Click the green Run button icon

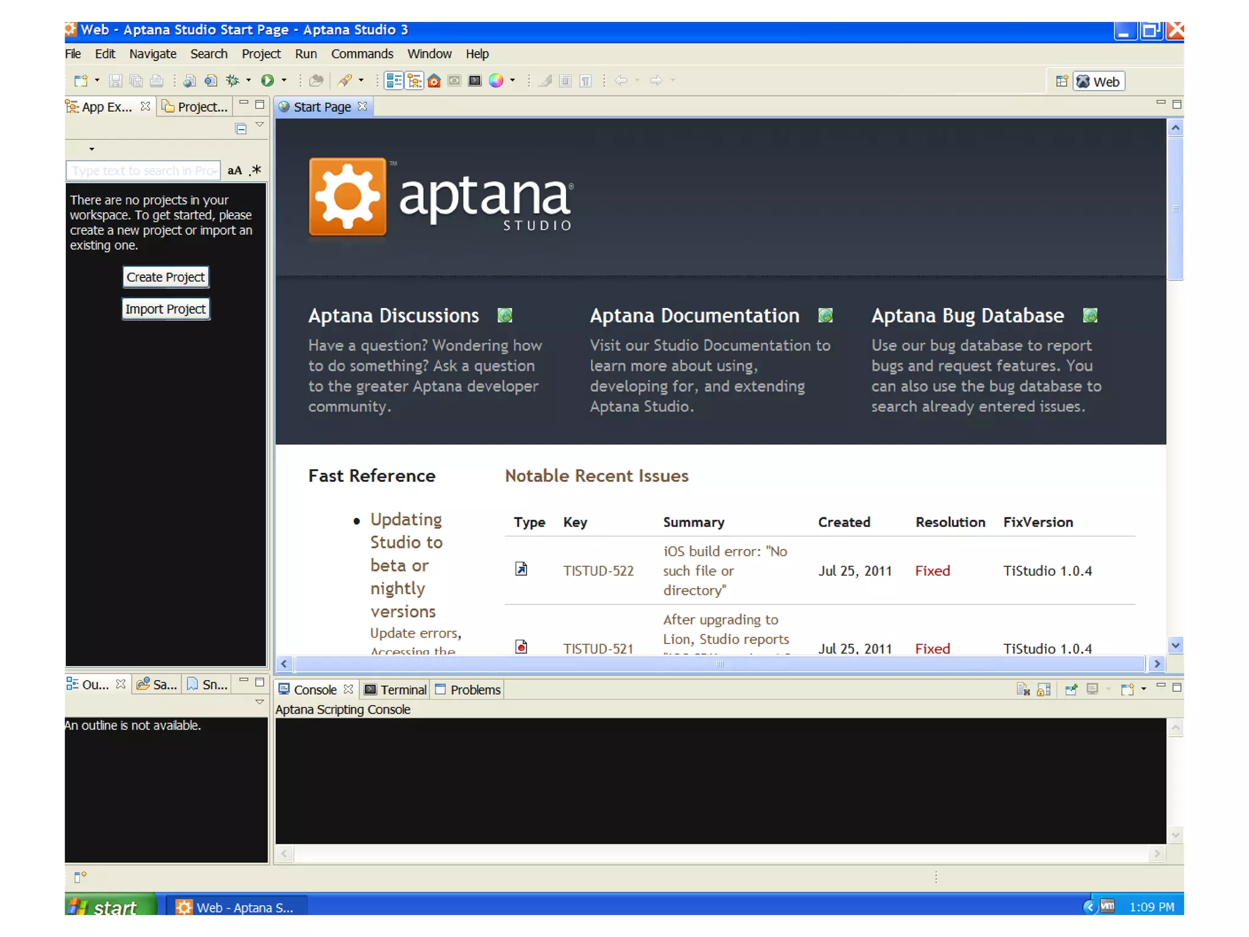267,81
